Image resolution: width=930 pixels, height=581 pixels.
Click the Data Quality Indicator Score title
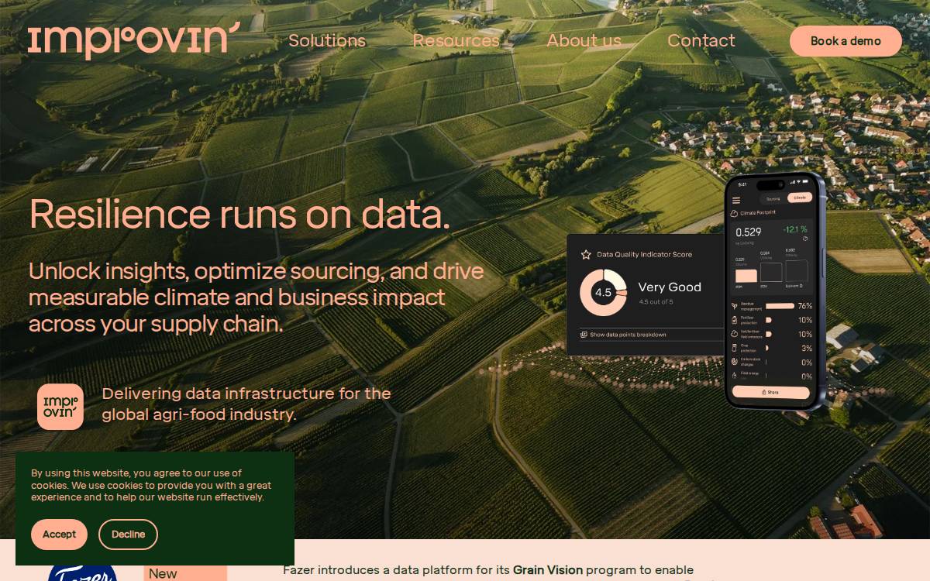(x=645, y=254)
